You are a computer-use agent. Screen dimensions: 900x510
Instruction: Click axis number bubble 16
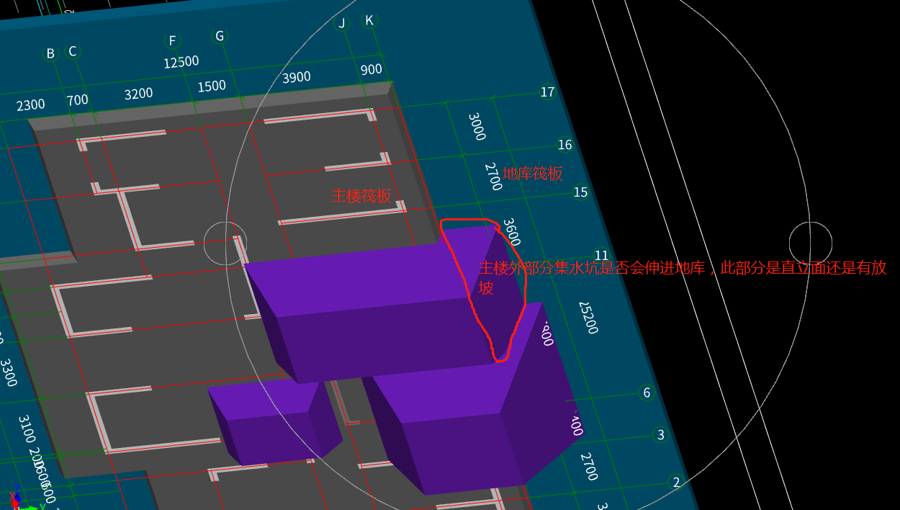[565, 145]
